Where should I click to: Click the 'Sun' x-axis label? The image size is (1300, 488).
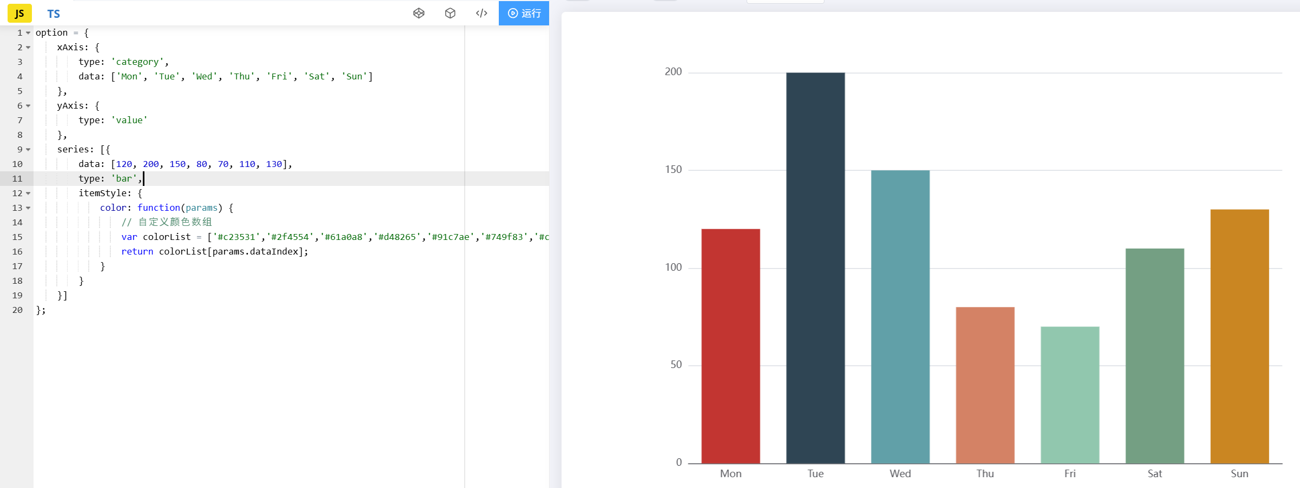(1240, 473)
